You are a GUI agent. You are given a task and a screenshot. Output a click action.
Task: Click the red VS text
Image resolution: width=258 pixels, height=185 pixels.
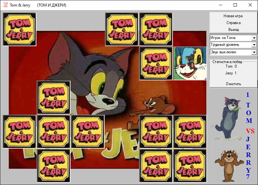(250, 131)
